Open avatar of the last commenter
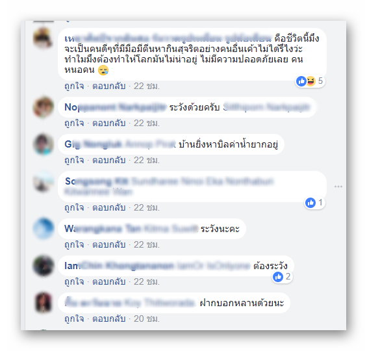Image resolution: width=367 pixels, height=351 pixels. [x=44, y=302]
